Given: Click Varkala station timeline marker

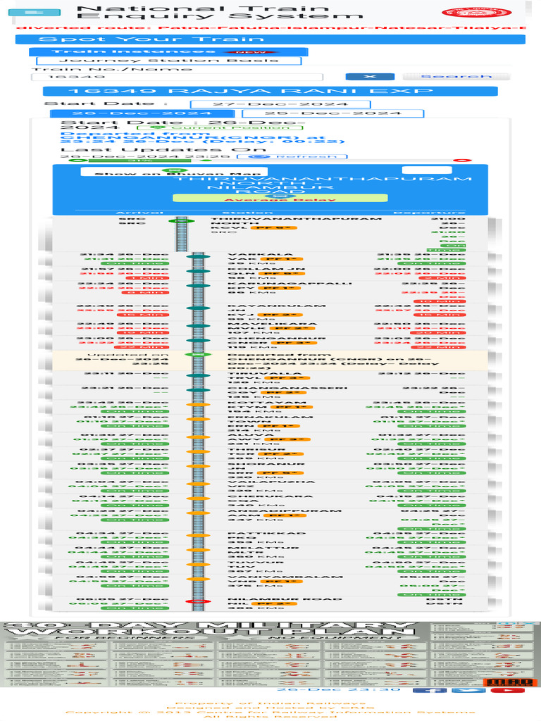Looking at the screenshot, I should point(198,257).
